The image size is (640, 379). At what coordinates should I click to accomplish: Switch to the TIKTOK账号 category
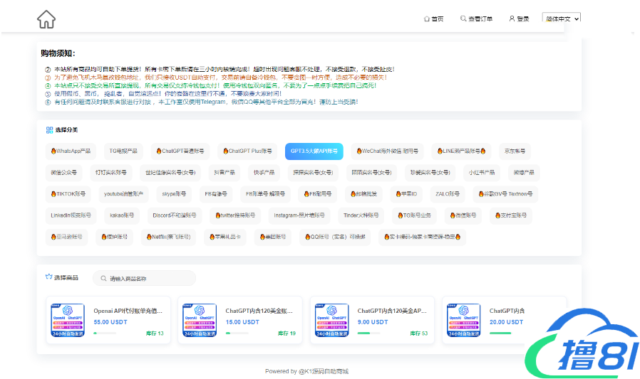click(68, 193)
